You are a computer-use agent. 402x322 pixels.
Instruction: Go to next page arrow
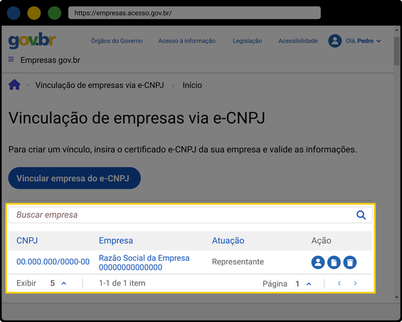pyautogui.click(x=355, y=284)
